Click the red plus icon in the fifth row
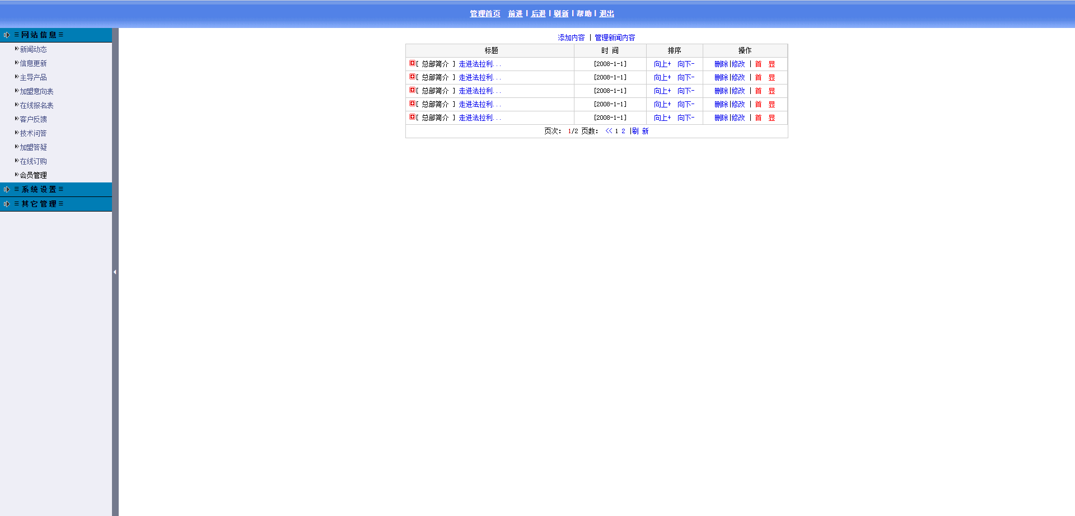Image resolution: width=1075 pixels, height=516 pixels. (x=412, y=117)
